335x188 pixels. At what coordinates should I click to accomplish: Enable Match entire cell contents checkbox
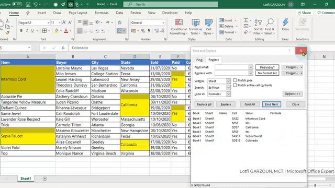coord(235,85)
